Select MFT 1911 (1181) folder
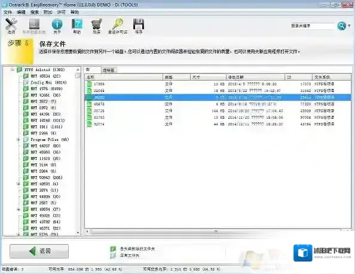Viewport: 355px width, 274px height. click(x=47, y=127)
